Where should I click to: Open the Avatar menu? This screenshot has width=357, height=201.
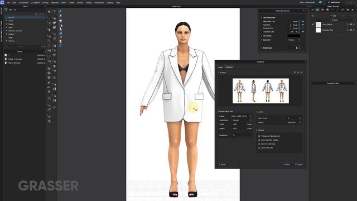tap(71, 3)
